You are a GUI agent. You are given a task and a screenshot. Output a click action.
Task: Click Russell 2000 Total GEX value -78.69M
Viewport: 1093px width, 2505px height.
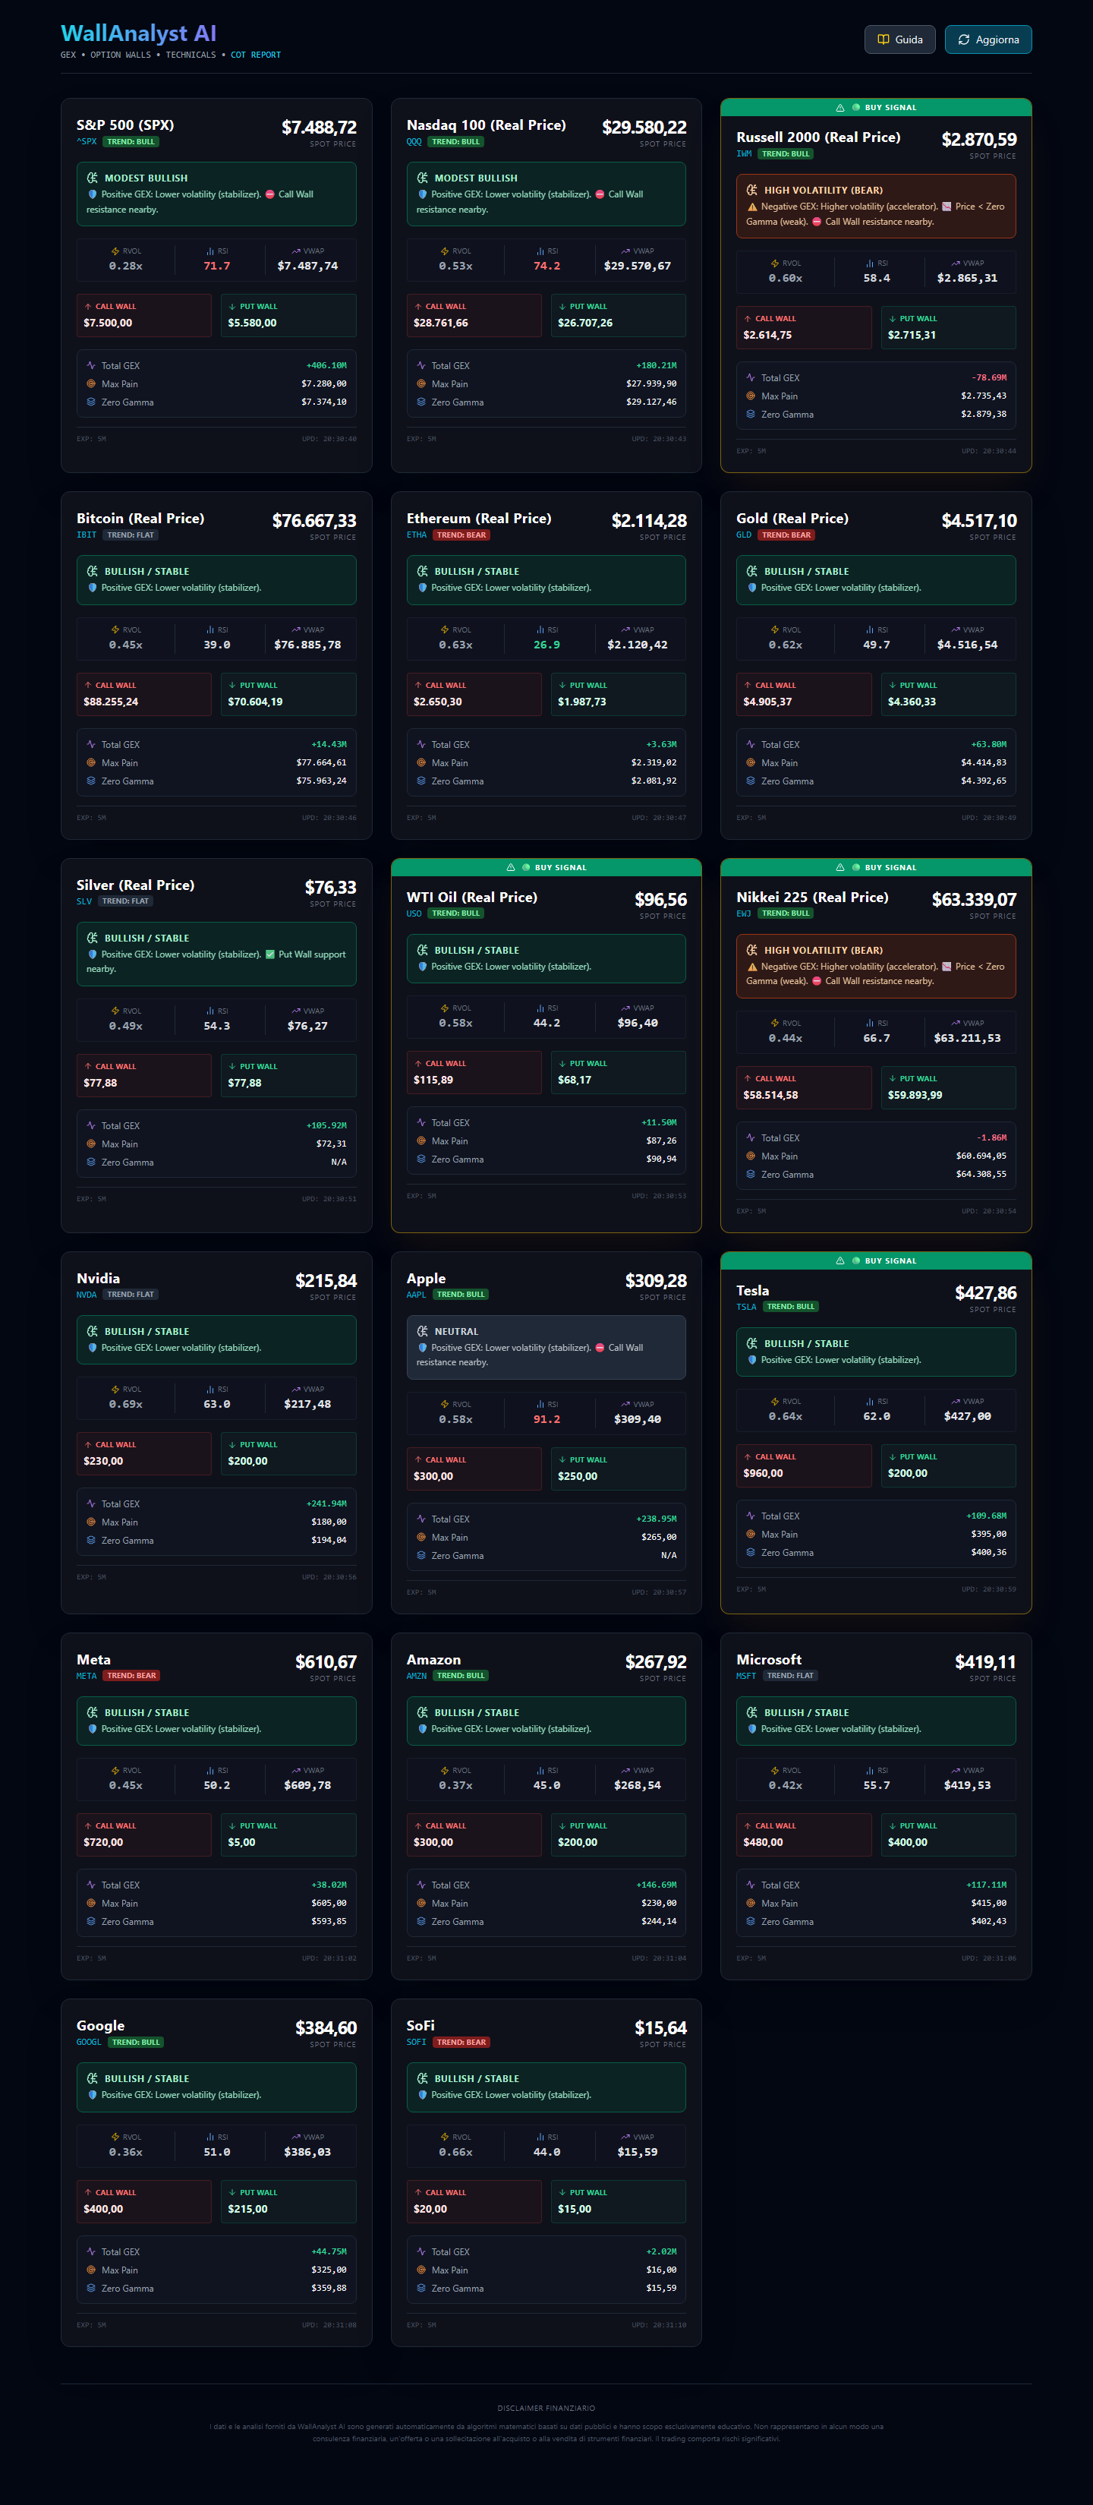pyautogui.click(x=989, y=378)
